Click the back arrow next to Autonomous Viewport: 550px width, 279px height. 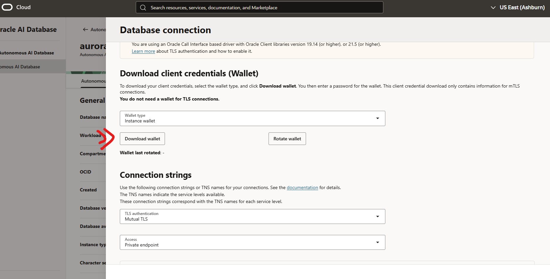coord(86,30)
